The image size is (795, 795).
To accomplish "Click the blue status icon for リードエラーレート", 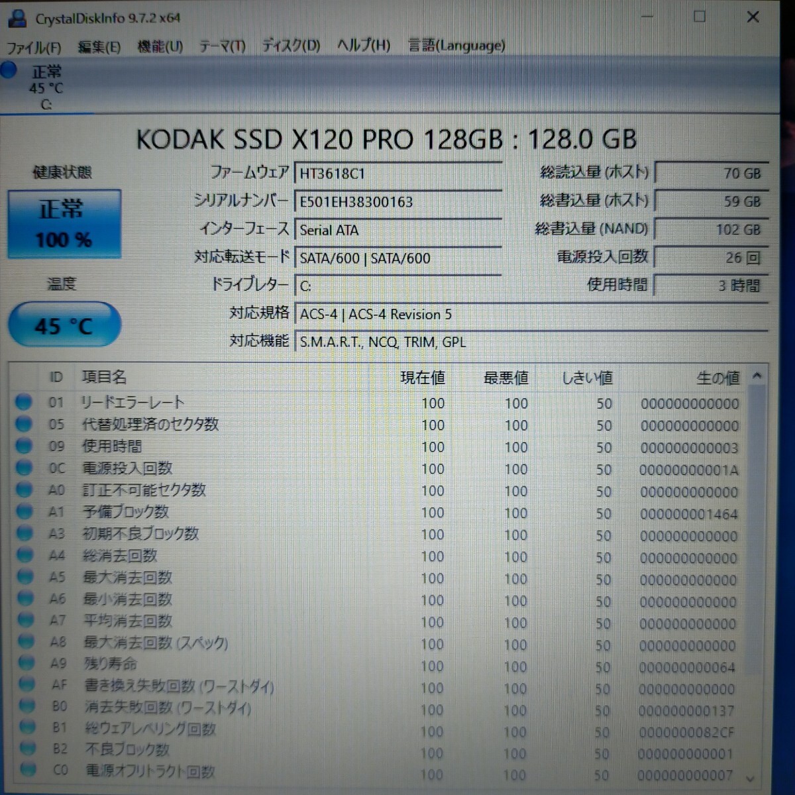I will (24, 403).
